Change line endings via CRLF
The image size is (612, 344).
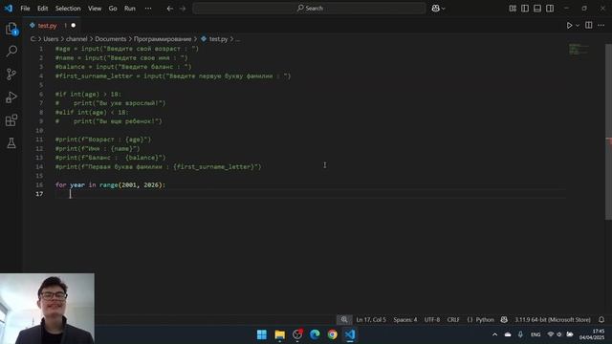tap(453, 319)
